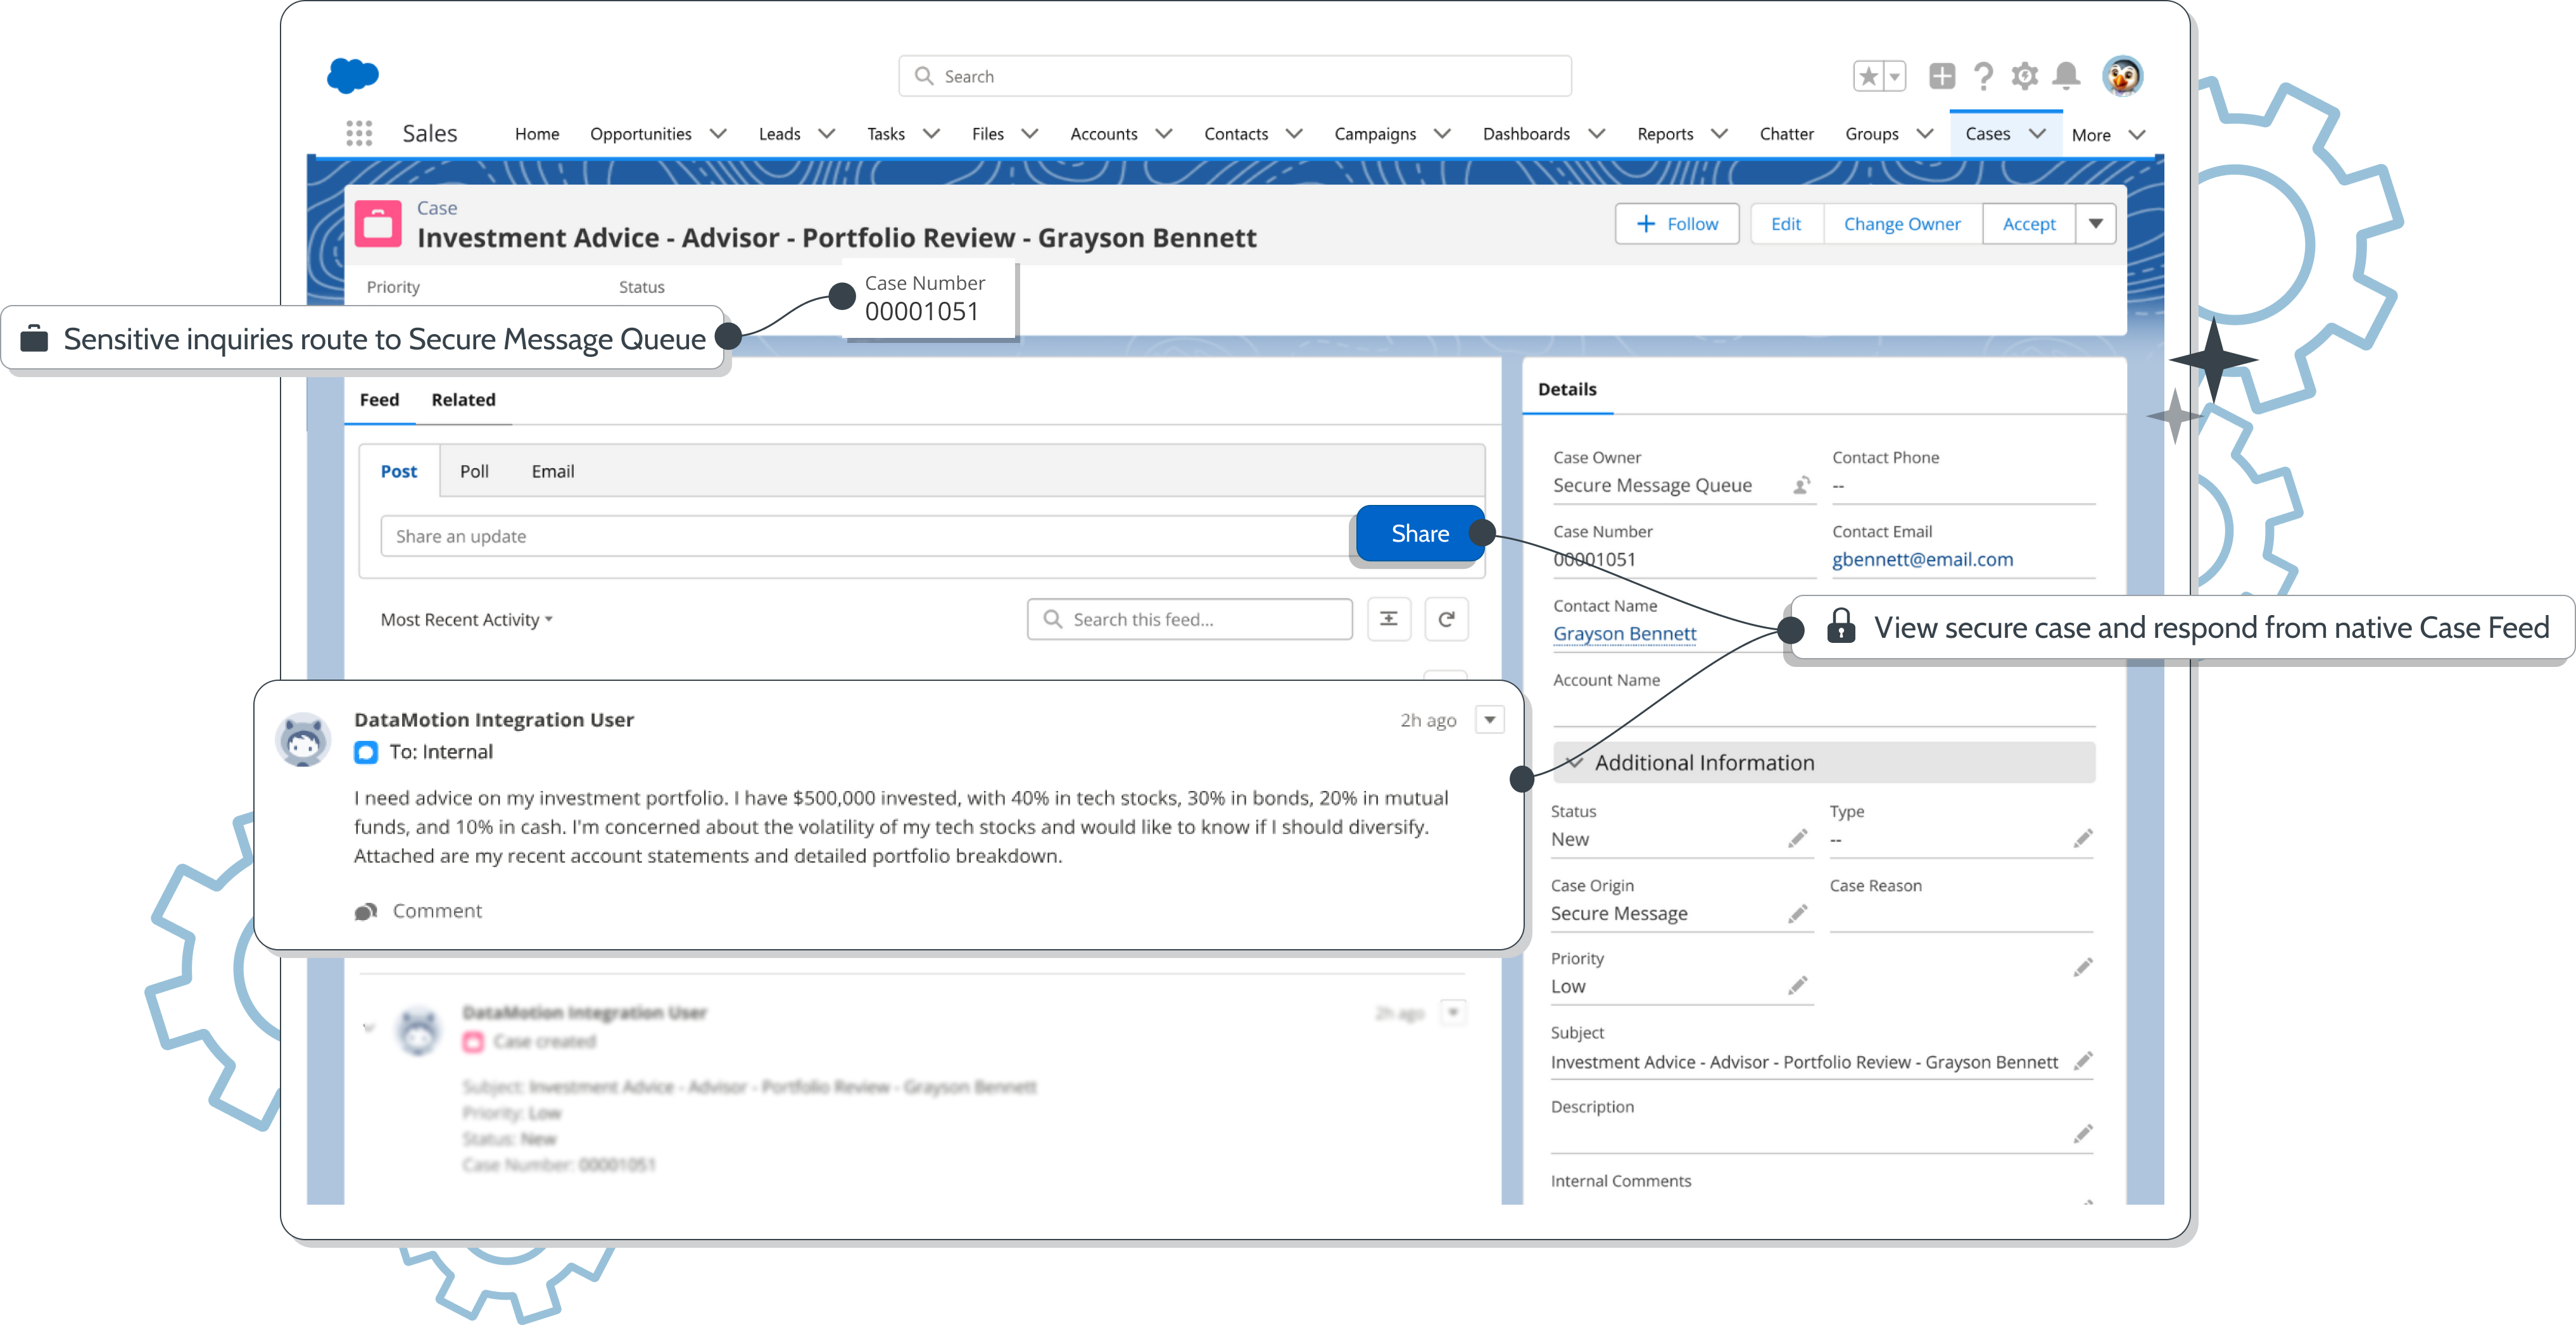Open the gbennett@email.com link
2576x1325 pixels.
pos(1922,559)
